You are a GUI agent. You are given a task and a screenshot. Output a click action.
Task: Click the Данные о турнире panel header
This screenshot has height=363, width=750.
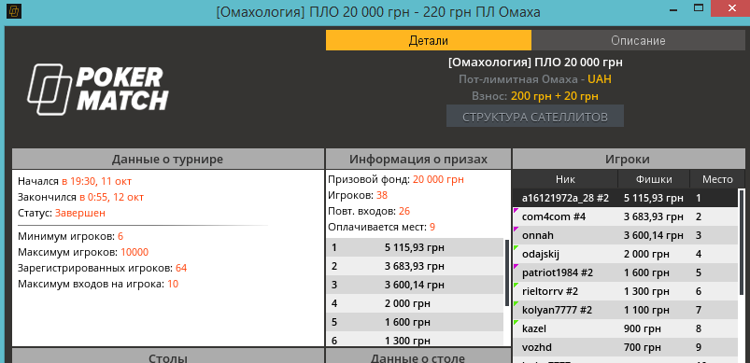pos(168,159)
